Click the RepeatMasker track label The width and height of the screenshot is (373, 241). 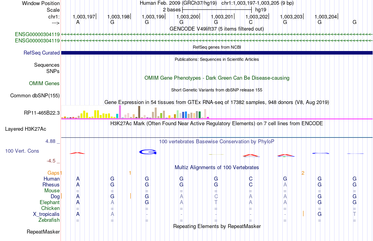tap(43, 232)
